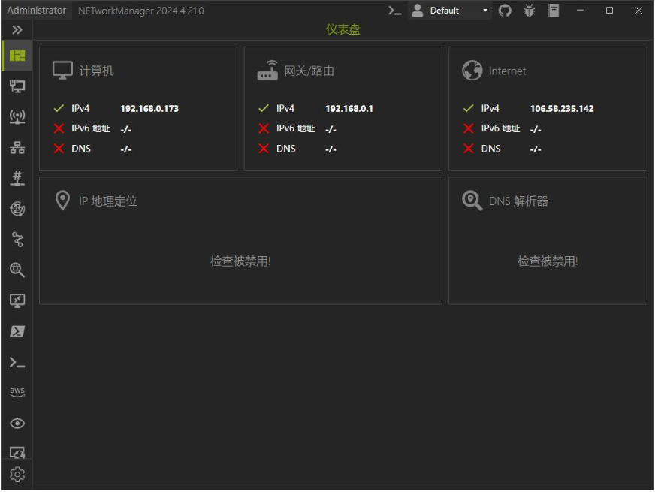
Task: Open Settings gear at sidebar bottom
Action: coord(17,475)
